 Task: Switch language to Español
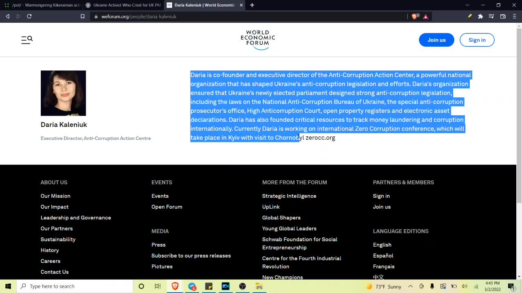point(383,256)
